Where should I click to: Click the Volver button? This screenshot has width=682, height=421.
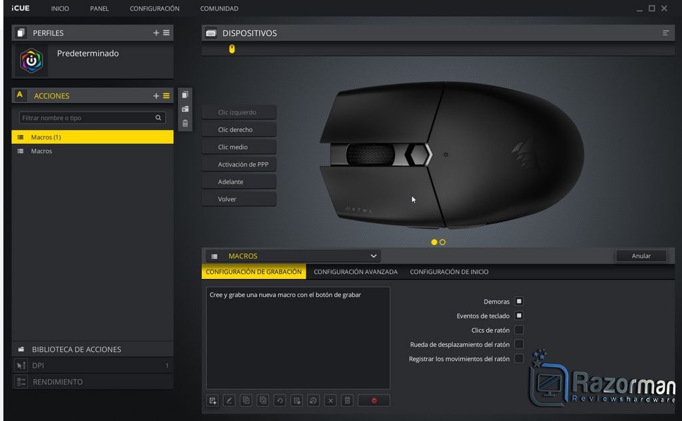[239, 199]
